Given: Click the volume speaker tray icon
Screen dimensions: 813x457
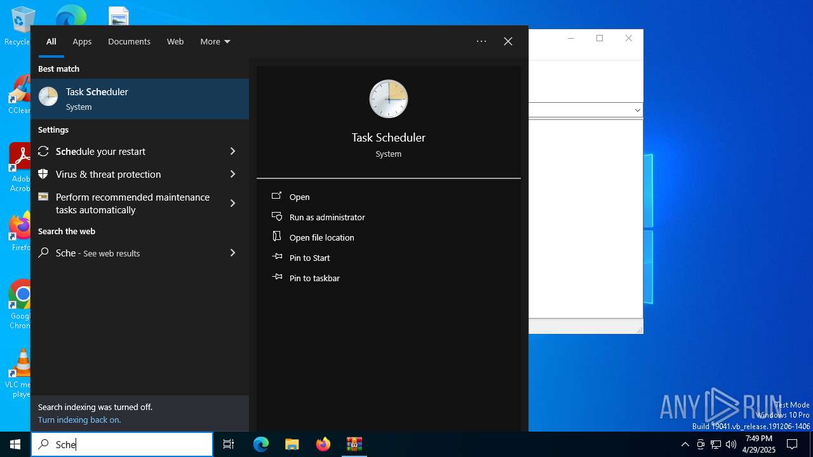Looking at the screenshot, I should pyautogui.click(x=731, y=444).
